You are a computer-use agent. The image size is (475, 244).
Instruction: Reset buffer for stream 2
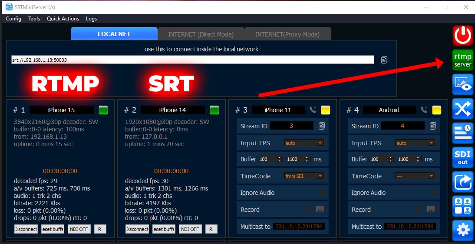164,229
